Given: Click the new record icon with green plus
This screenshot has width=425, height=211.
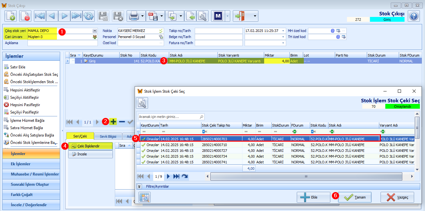Looking at the screenshot, I should [10, 16].
